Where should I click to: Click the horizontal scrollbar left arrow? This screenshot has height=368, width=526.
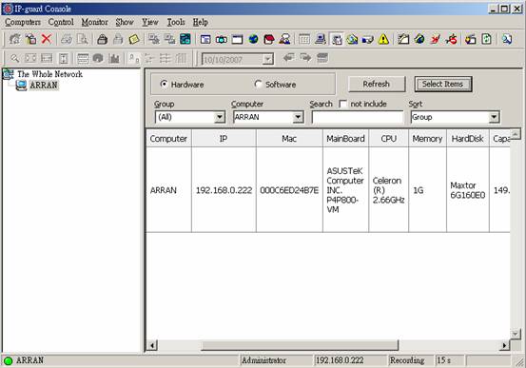click(x=152, y=345)
